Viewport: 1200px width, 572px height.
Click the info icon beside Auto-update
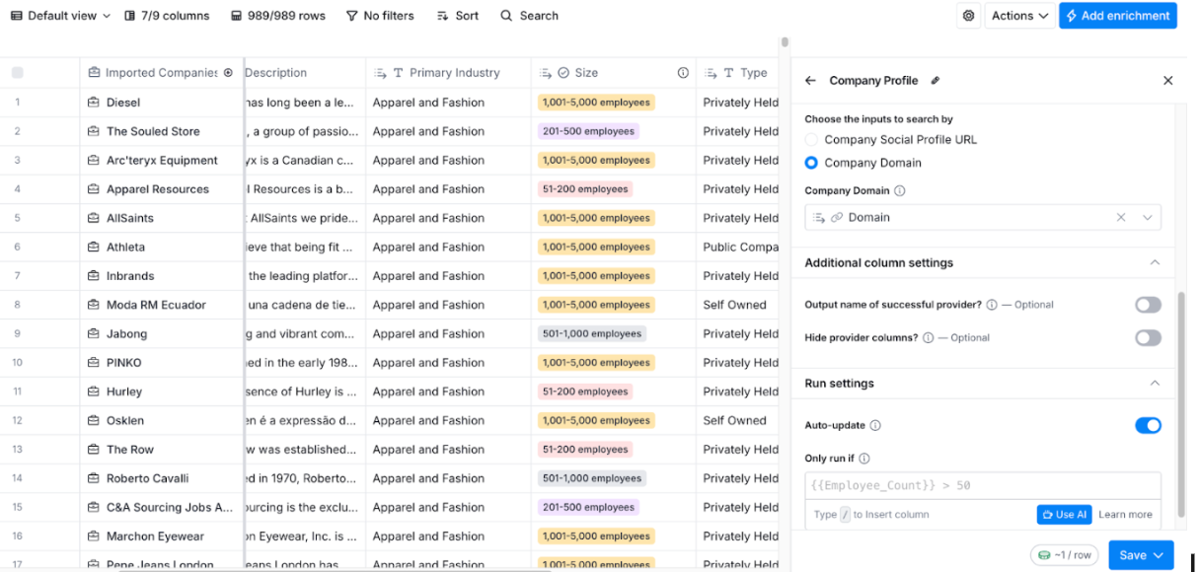(875, 426)
